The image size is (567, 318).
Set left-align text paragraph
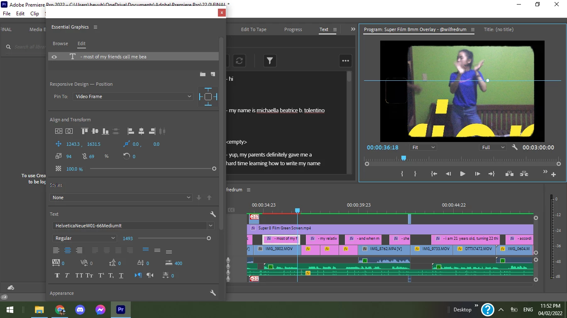coord(56,251)
